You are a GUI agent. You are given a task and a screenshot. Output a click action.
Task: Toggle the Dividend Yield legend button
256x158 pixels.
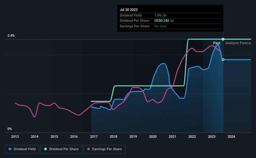coord(22,149)
